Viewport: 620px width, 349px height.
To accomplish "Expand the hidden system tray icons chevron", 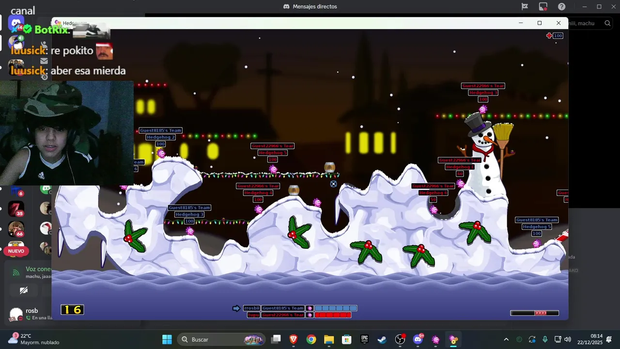I will [x=506, y=339].
